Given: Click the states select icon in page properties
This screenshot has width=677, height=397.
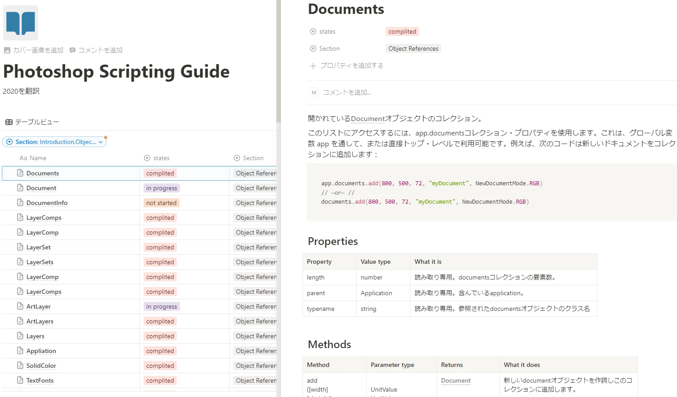Looking at the screenshot, I should (313, 31).
